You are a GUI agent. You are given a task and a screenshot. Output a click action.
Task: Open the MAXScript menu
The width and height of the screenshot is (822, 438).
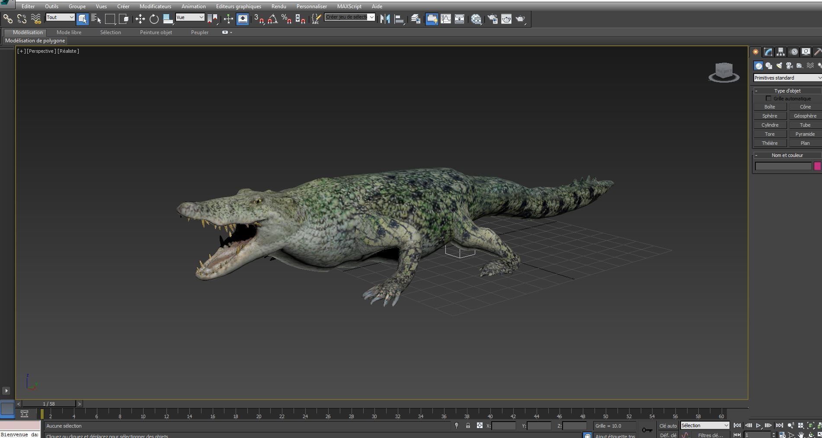(349, 6)
